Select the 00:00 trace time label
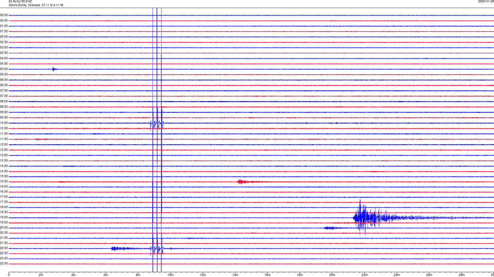 click(x=4, y=15)
